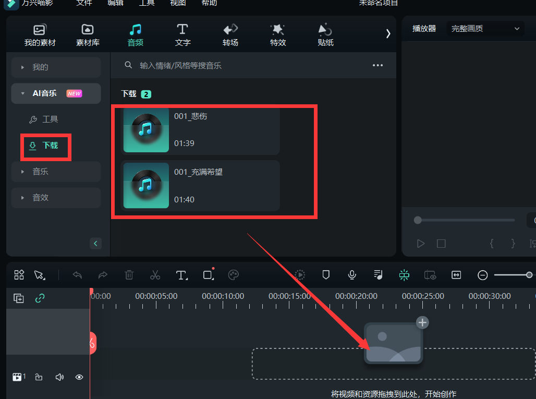This screenshot has height=399, width=536.
Task: Open the 文件 menu
Action: point(84,3)
